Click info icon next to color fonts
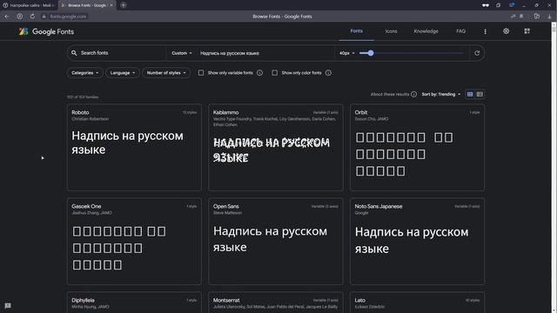 (x=328, y=73)
